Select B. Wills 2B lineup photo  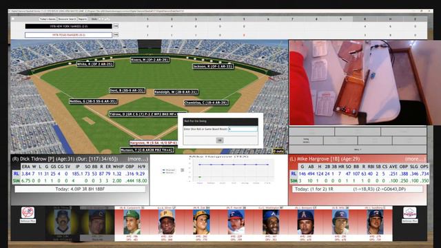point(340,222)
